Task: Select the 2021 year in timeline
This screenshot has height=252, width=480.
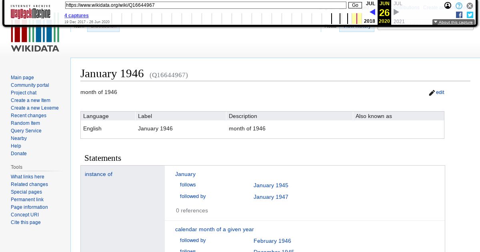Action: pos(399,22)
